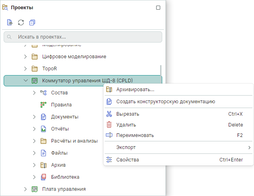Click the Плата управления project icon

point(35,189)
